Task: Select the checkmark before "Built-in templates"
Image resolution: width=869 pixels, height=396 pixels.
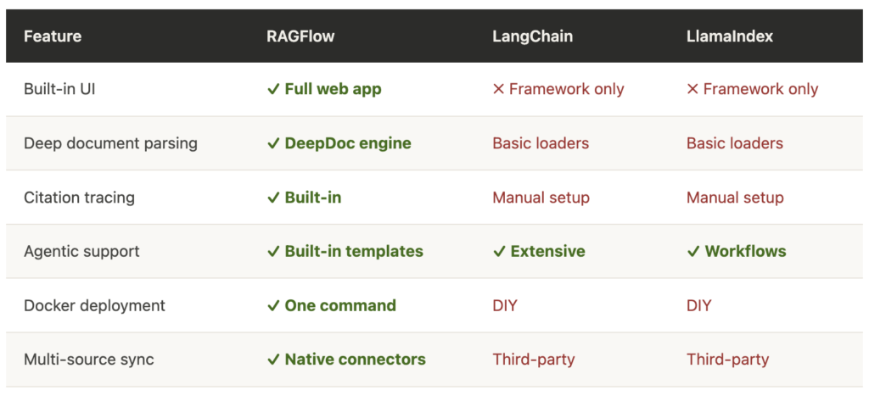Action: pyautogui.click(x=273, y=251)
